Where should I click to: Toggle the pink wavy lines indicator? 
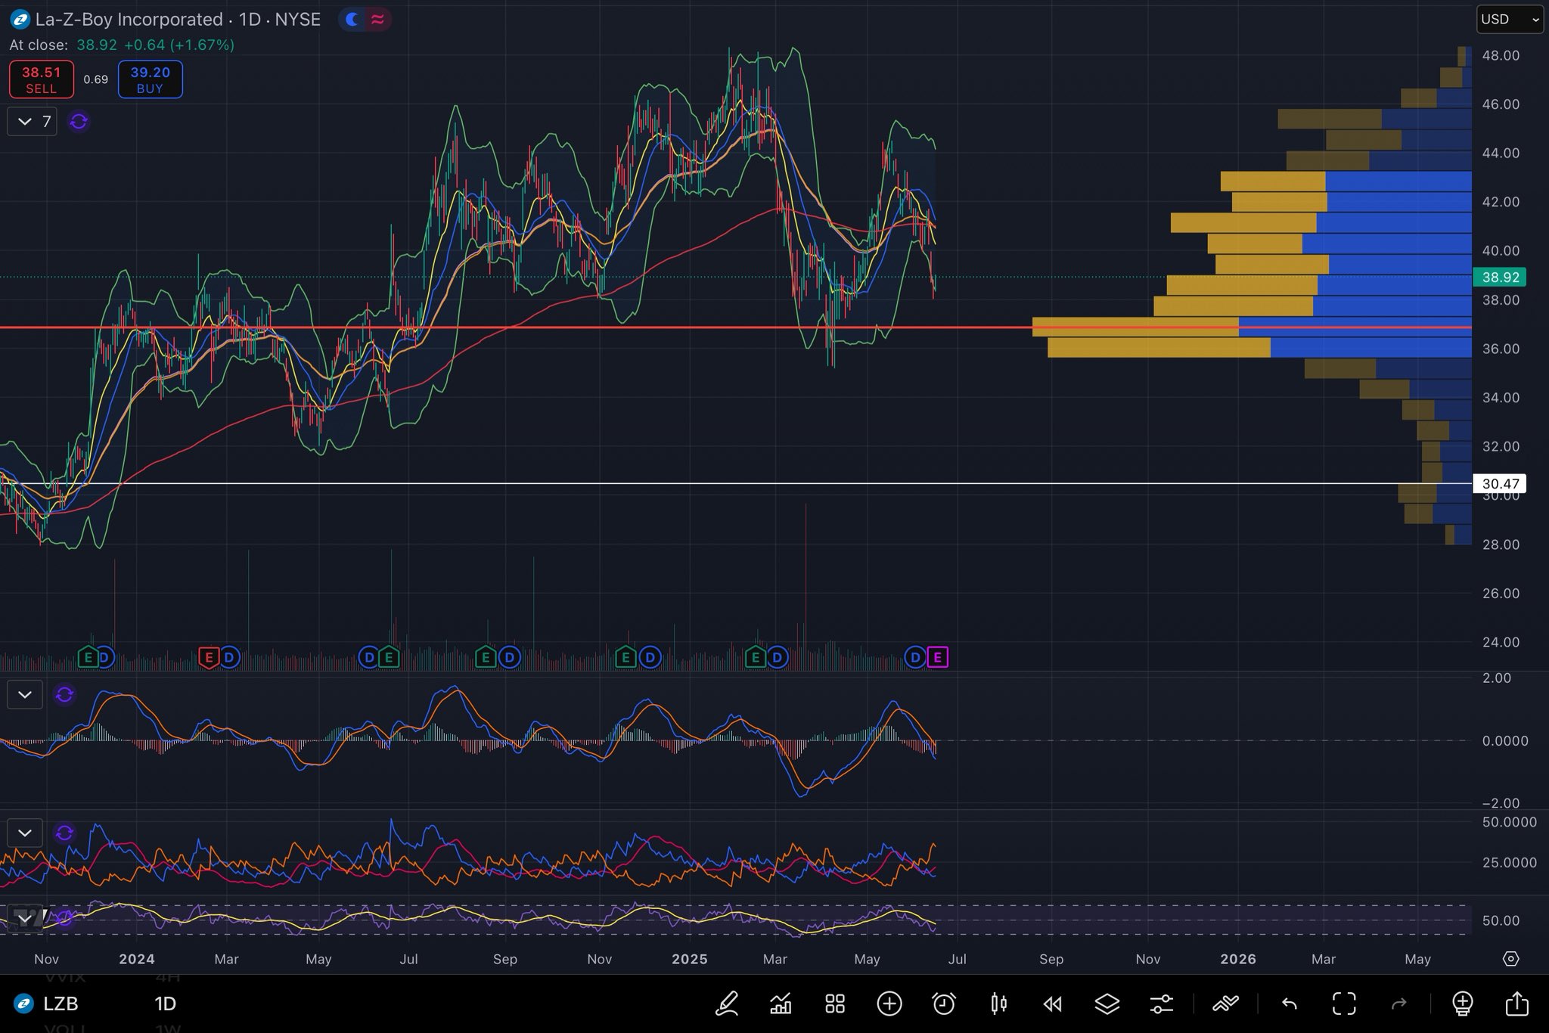pyautogui.click(x=377, y=19)
